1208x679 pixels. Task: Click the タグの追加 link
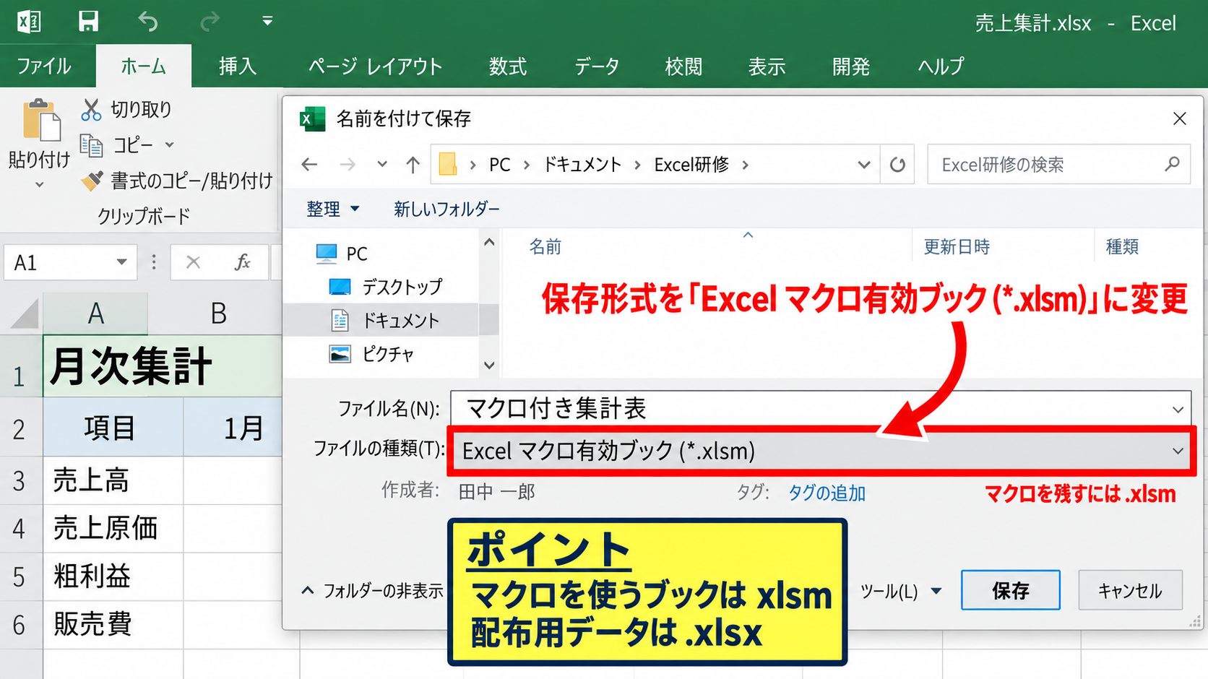pos(827,493)
